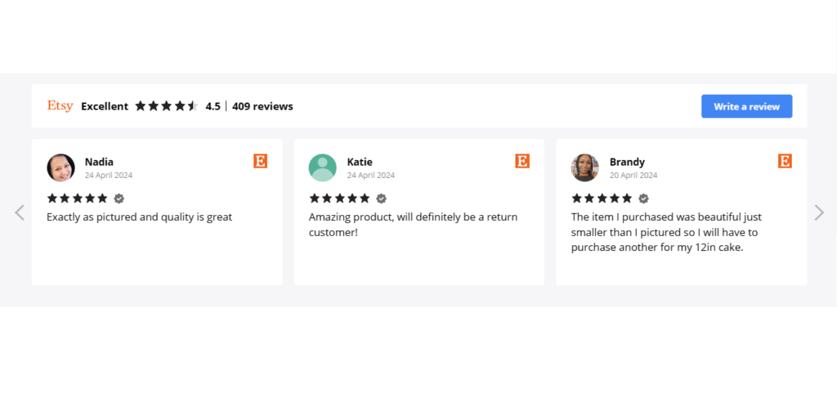Click verified badge on Brandy's review
The width and height of the screenshot is (837, 393).
coord(643,199)
